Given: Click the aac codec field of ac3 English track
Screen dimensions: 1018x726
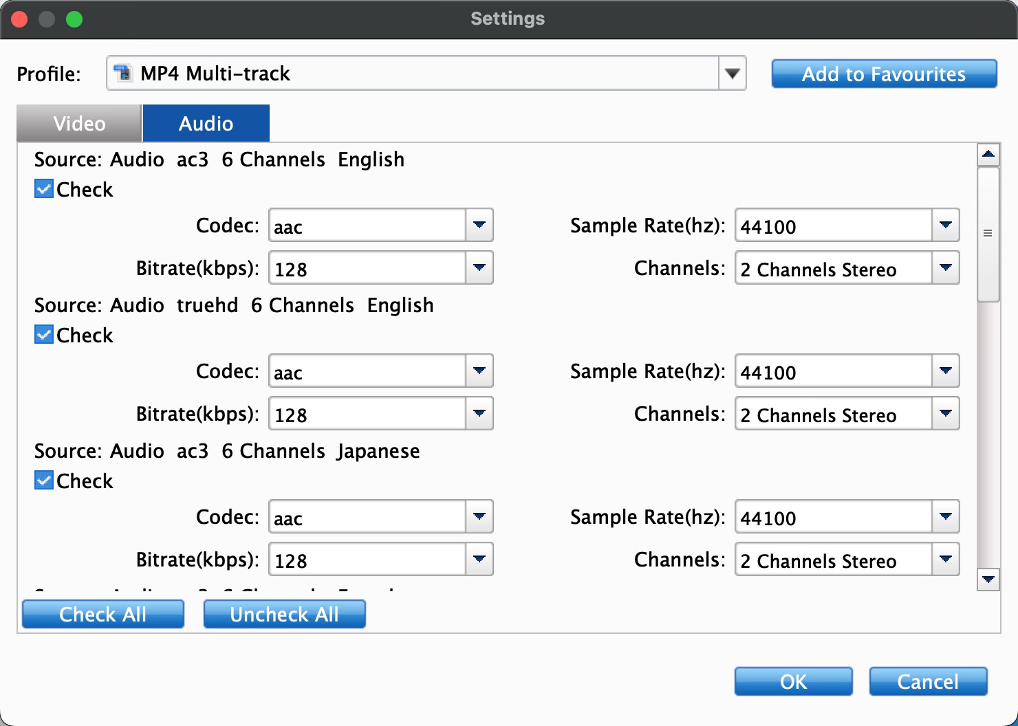Looking at the screenshot, I should point(367,225).
